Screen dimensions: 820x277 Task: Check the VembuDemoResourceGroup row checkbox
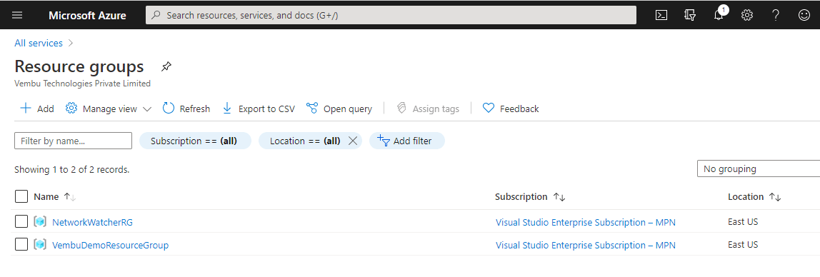point(21,244)
